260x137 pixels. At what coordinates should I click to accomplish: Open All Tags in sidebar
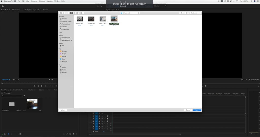(x=64, y=62)
